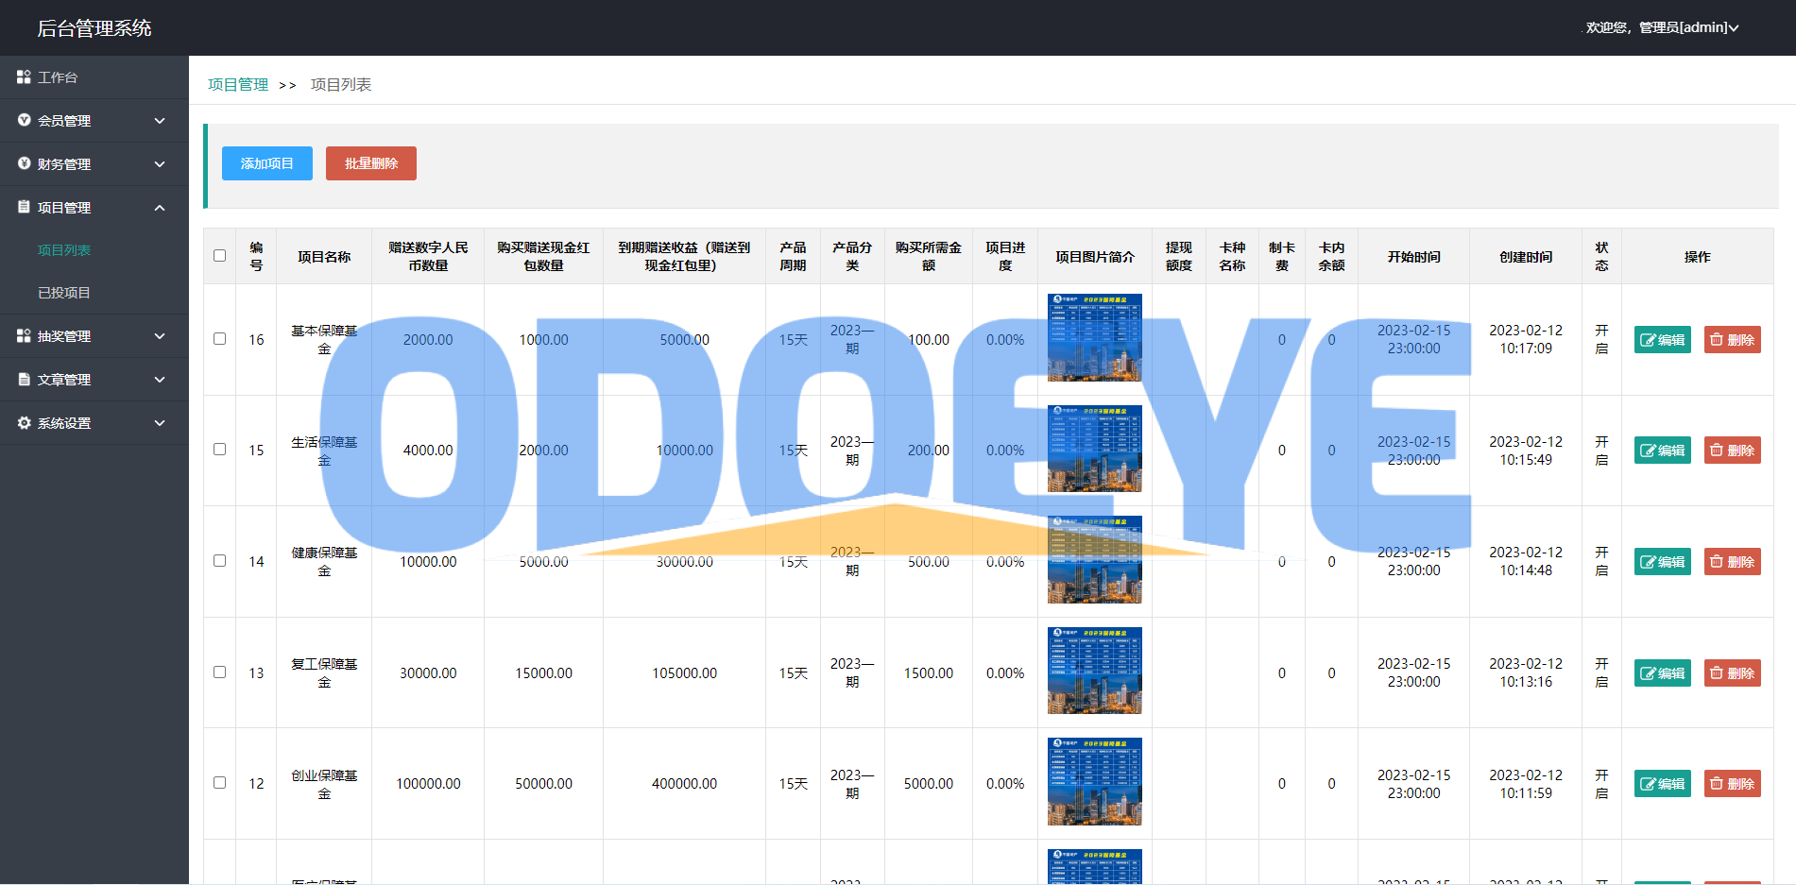
Task: Delete project 13 using the 删除 button
Action: [x=1732, y=673]
